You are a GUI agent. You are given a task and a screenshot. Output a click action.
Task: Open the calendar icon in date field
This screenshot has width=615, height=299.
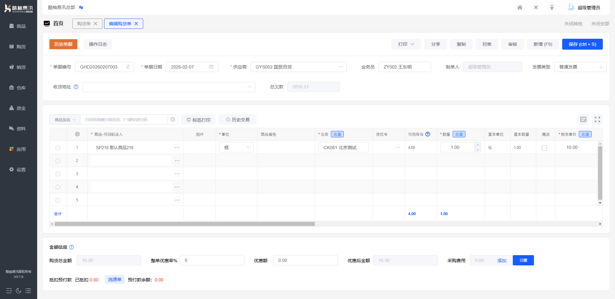[x=211, y=67]
